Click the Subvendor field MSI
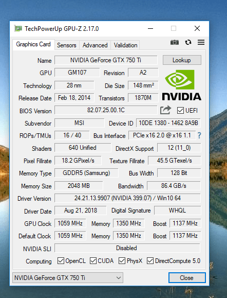The height and width of the screenshot is (298, 227). pyautogui.click(x=79, y=123)
